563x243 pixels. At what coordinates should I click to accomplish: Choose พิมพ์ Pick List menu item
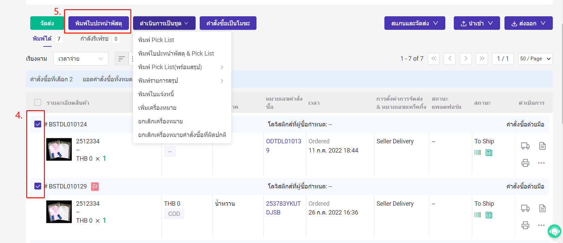[x=156, y=40]
